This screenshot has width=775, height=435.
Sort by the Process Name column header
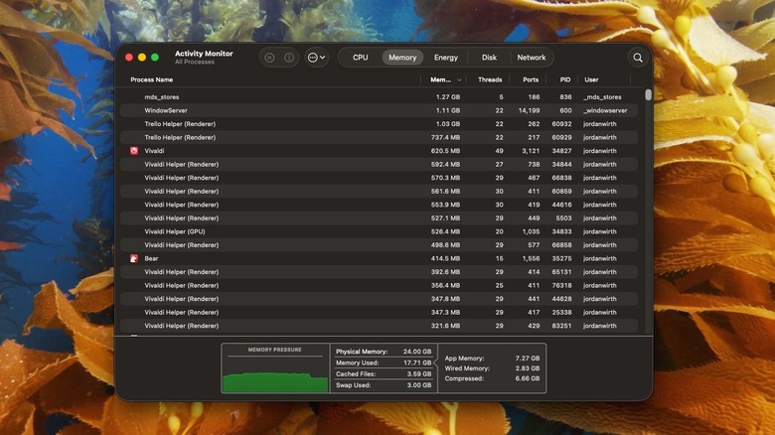[152, 79]
